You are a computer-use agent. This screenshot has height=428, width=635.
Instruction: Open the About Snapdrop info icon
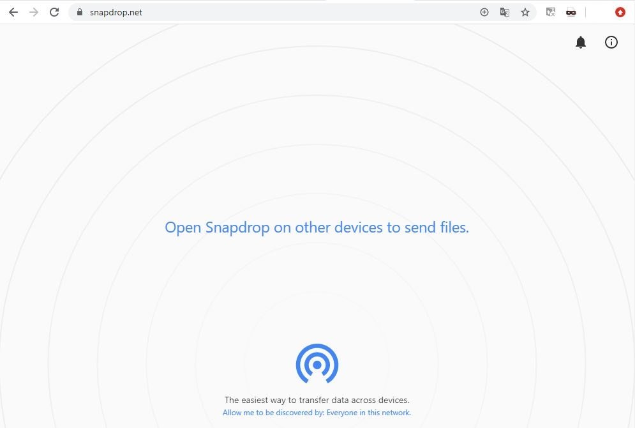[611, 42]
